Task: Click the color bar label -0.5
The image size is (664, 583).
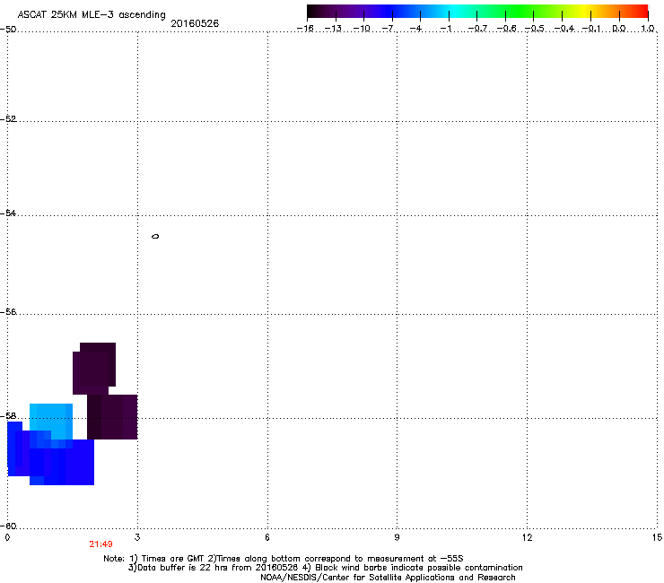Action: (535, 29)
